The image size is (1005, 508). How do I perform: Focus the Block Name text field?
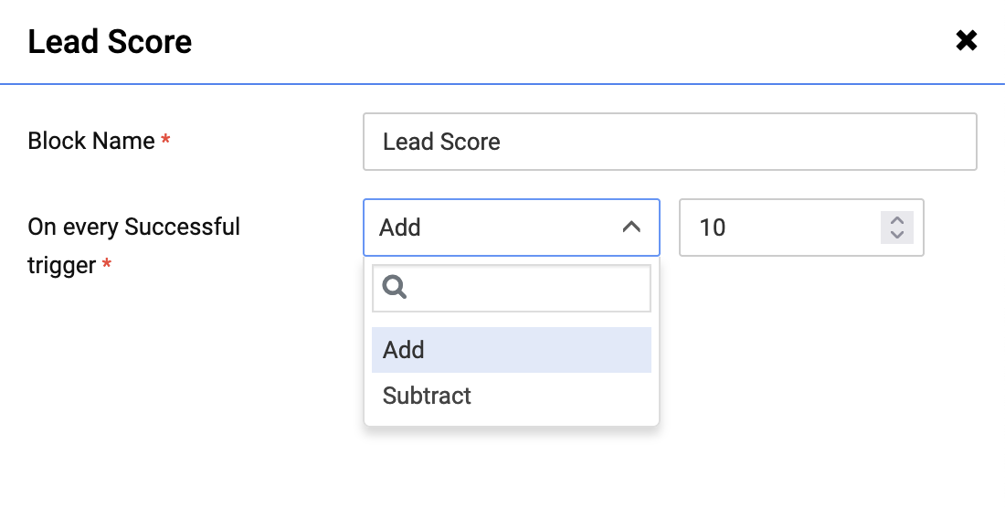click(x=670, y=142)
